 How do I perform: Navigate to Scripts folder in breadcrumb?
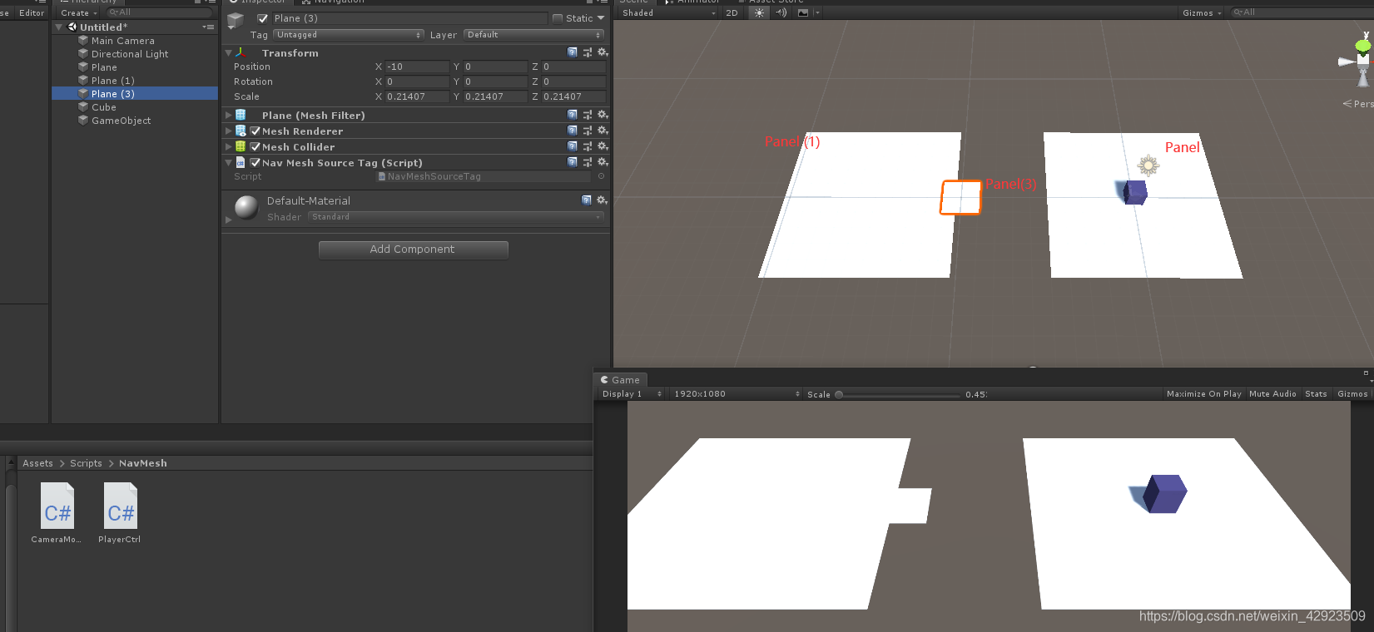(x=86, y=463)
